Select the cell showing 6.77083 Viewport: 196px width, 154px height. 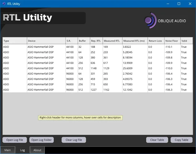(135, 84)
